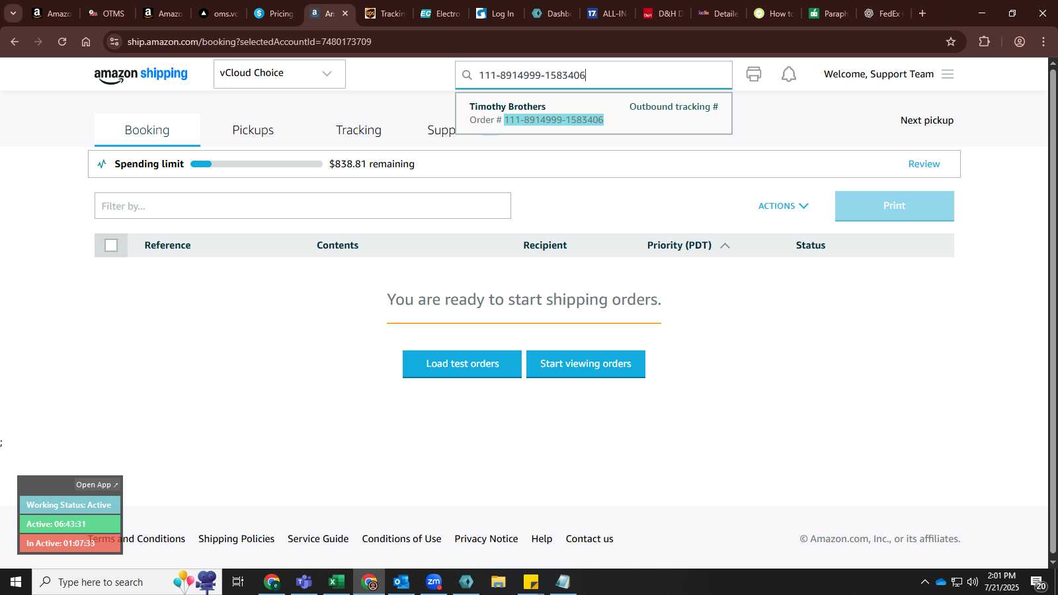The image size is (1058, 595).
Task: Open Task View on the taskbar
Action: click(x=238, y=582)
